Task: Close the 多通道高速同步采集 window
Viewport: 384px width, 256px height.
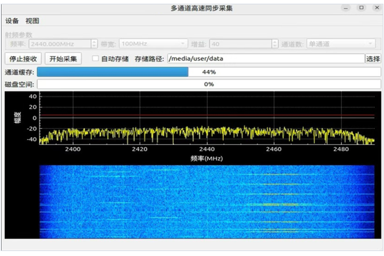Action: tap(375, 8)
